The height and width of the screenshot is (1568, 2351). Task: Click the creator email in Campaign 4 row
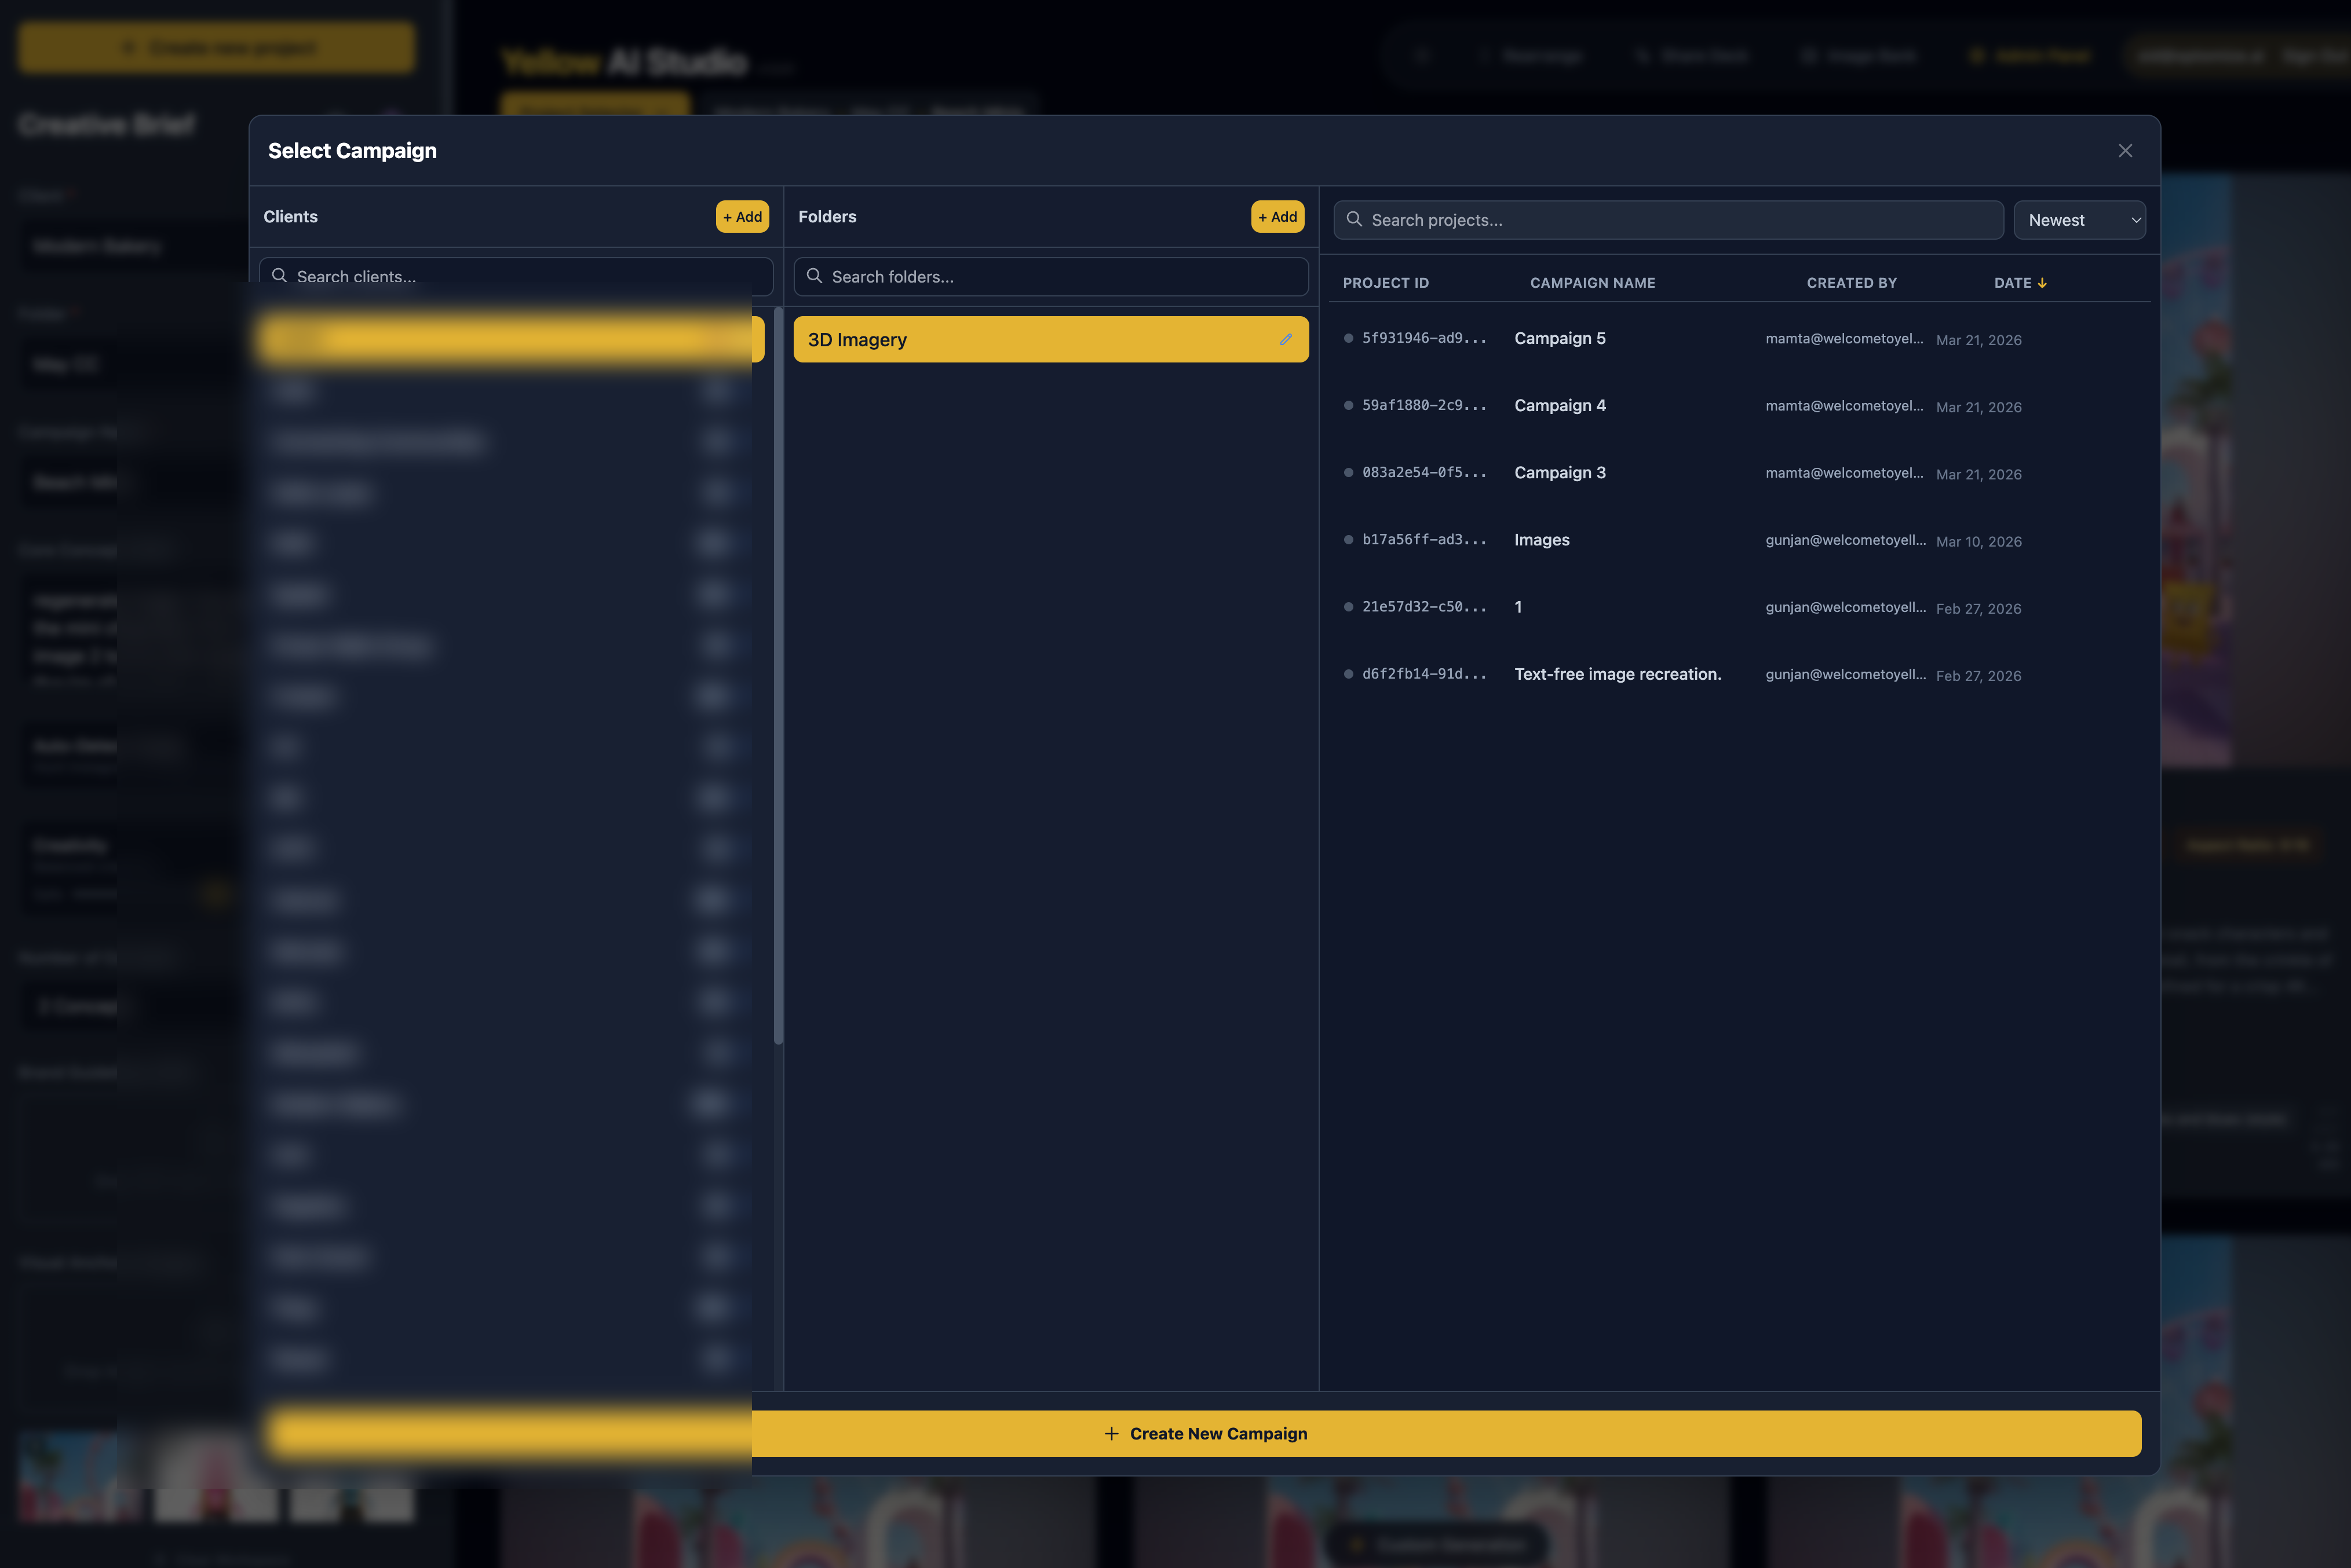(1844, 406)
